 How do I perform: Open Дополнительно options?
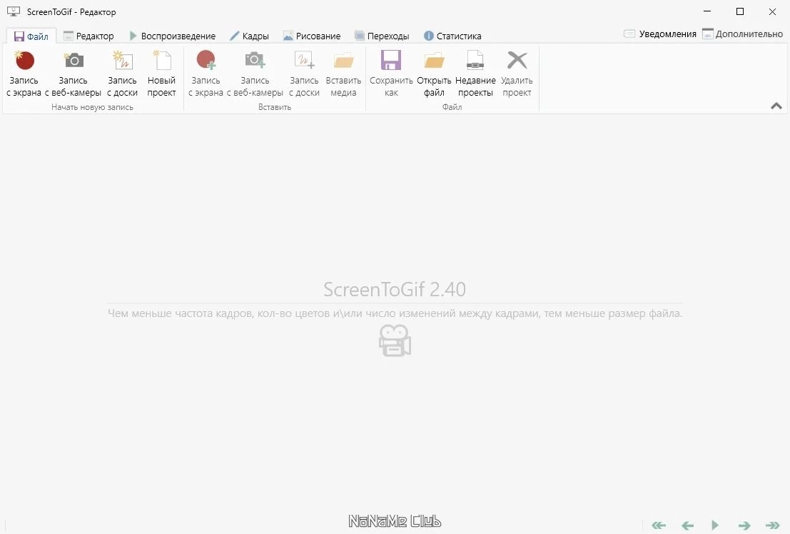(x=743, y=34)
